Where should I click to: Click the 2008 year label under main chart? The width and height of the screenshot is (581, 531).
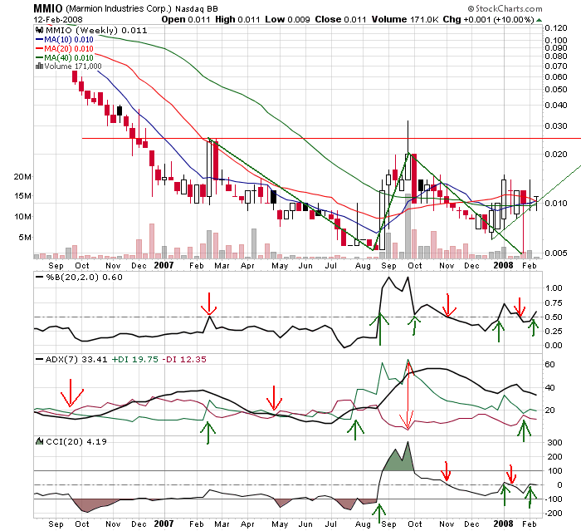click(x=503, y=265)
